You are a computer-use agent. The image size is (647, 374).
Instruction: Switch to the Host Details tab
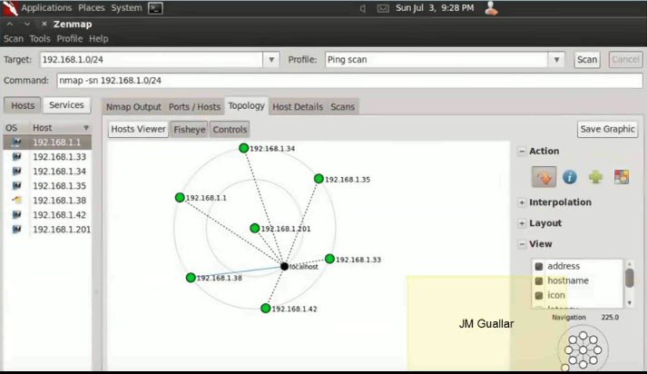pos(297,107)
